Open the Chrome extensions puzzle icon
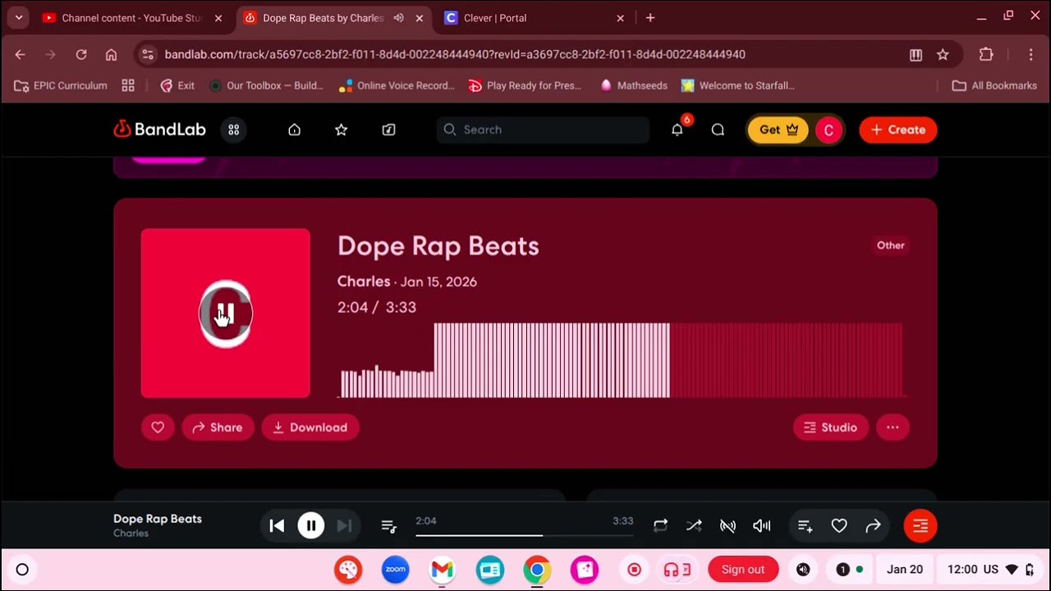 coord(986,54)
